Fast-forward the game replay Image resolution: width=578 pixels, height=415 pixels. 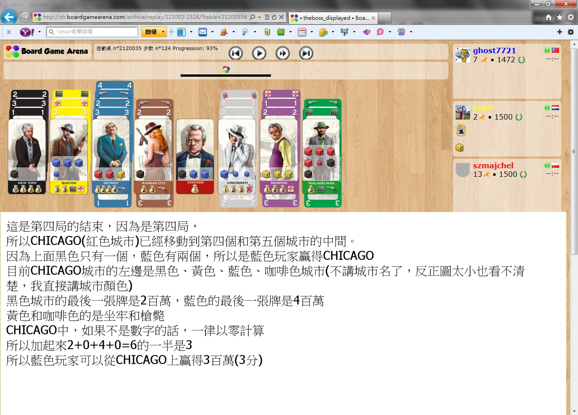(283, 53)
